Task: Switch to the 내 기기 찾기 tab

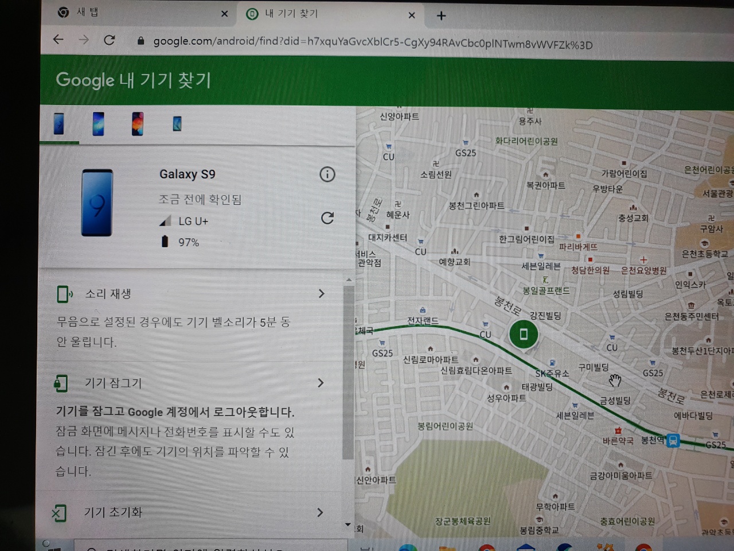Action: click(x=330, y=14)
